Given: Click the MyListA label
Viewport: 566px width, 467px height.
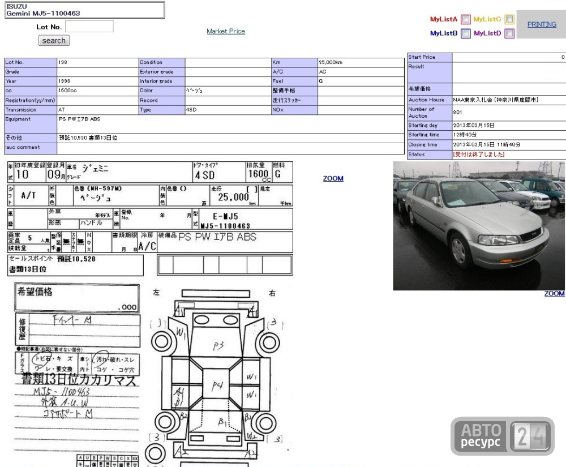Looking at the screenshot, I should pos(444,19).
